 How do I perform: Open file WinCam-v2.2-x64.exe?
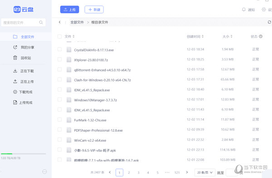pyautogui.click(x=90, y=140)
